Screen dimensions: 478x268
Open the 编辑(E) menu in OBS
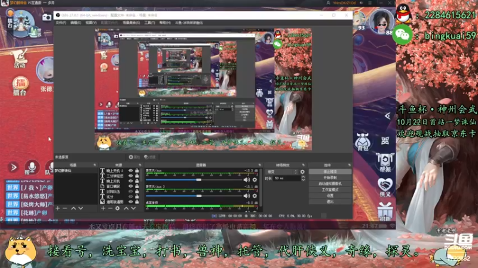click(x=76, y=23)
